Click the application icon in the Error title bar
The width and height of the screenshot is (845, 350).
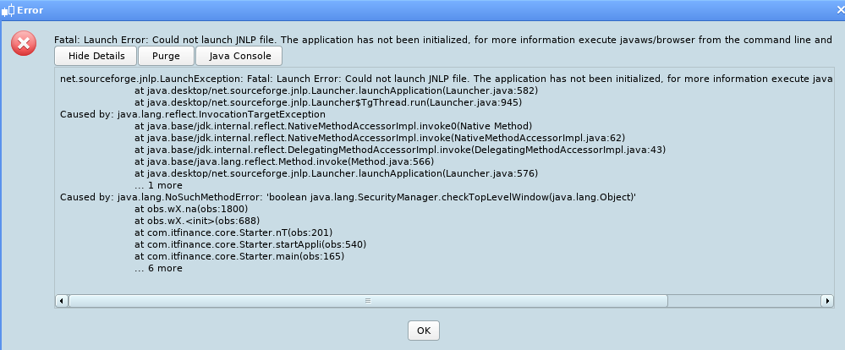click(8, 10)
